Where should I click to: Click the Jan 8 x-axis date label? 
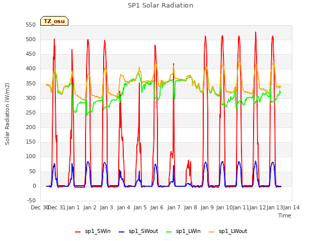[x=190, y=207]
